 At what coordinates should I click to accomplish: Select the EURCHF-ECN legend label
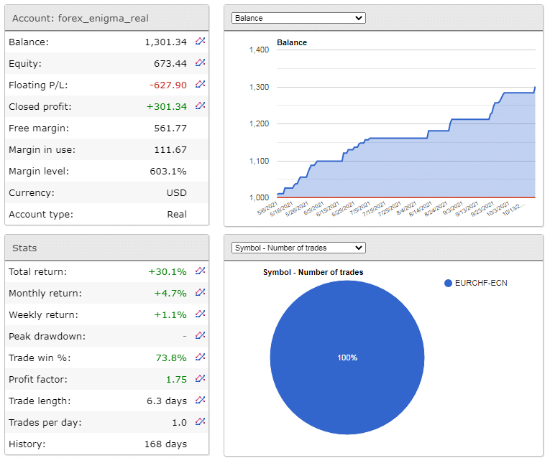tap(481, 283)
